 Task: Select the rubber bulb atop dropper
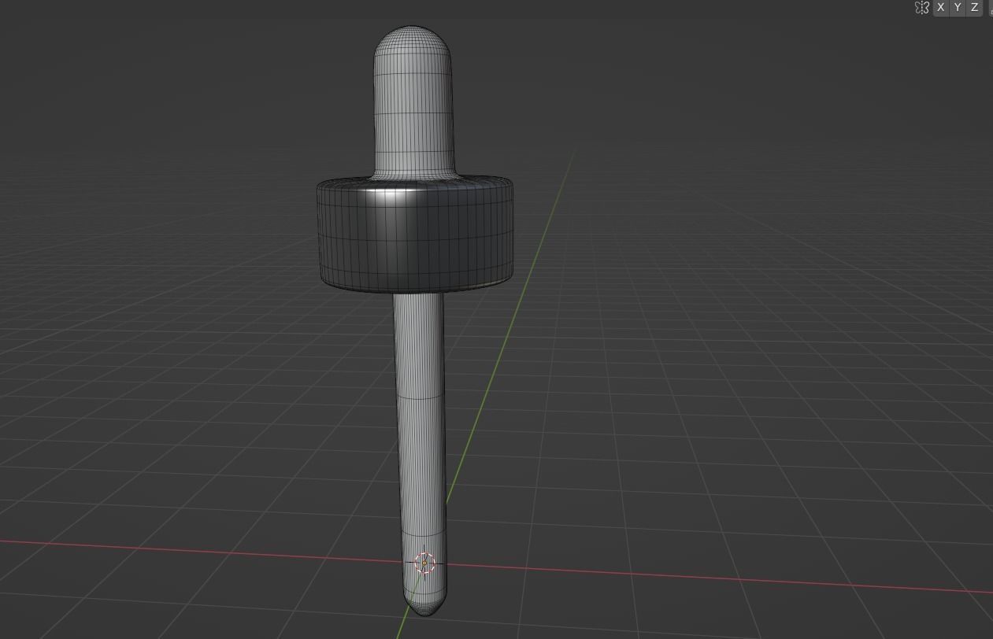point(413,102)
